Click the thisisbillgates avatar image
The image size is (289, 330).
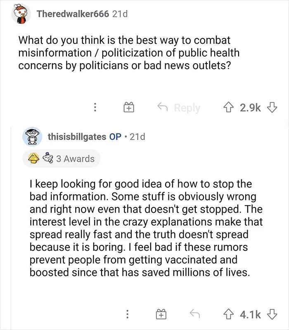32,137
